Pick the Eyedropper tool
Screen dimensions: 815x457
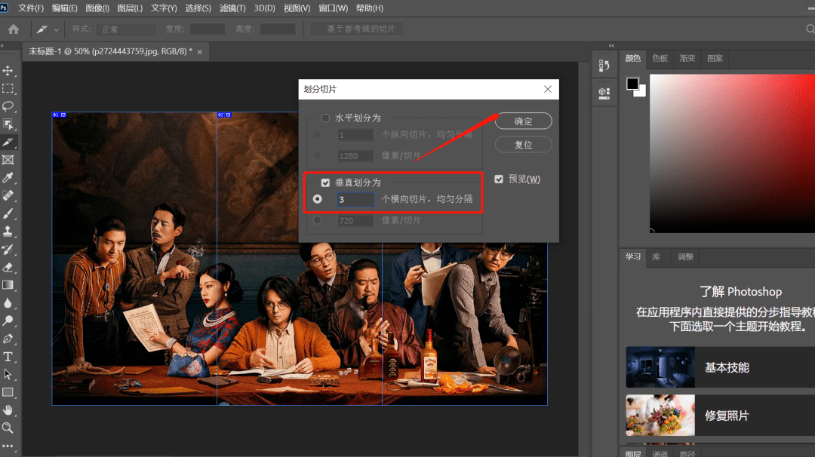click(8, 178)
